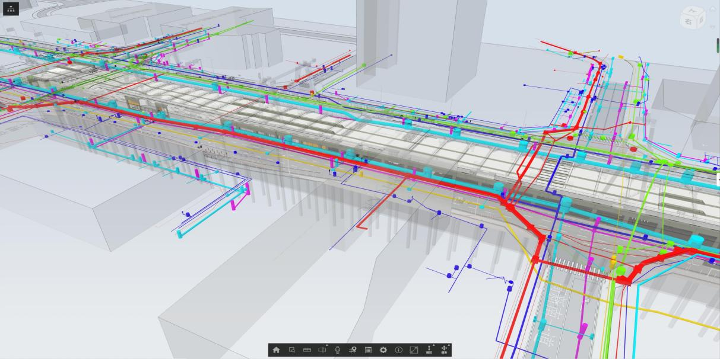Reset to home view
The image size is (720, 359).
(x=276, y=350)
